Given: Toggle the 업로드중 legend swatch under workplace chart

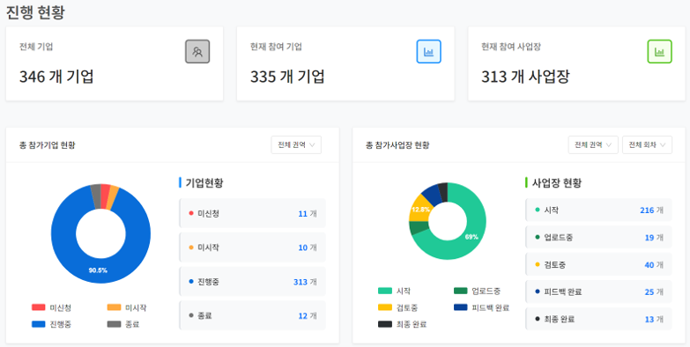Looking at the screenshot, I should tap(460, 291).
